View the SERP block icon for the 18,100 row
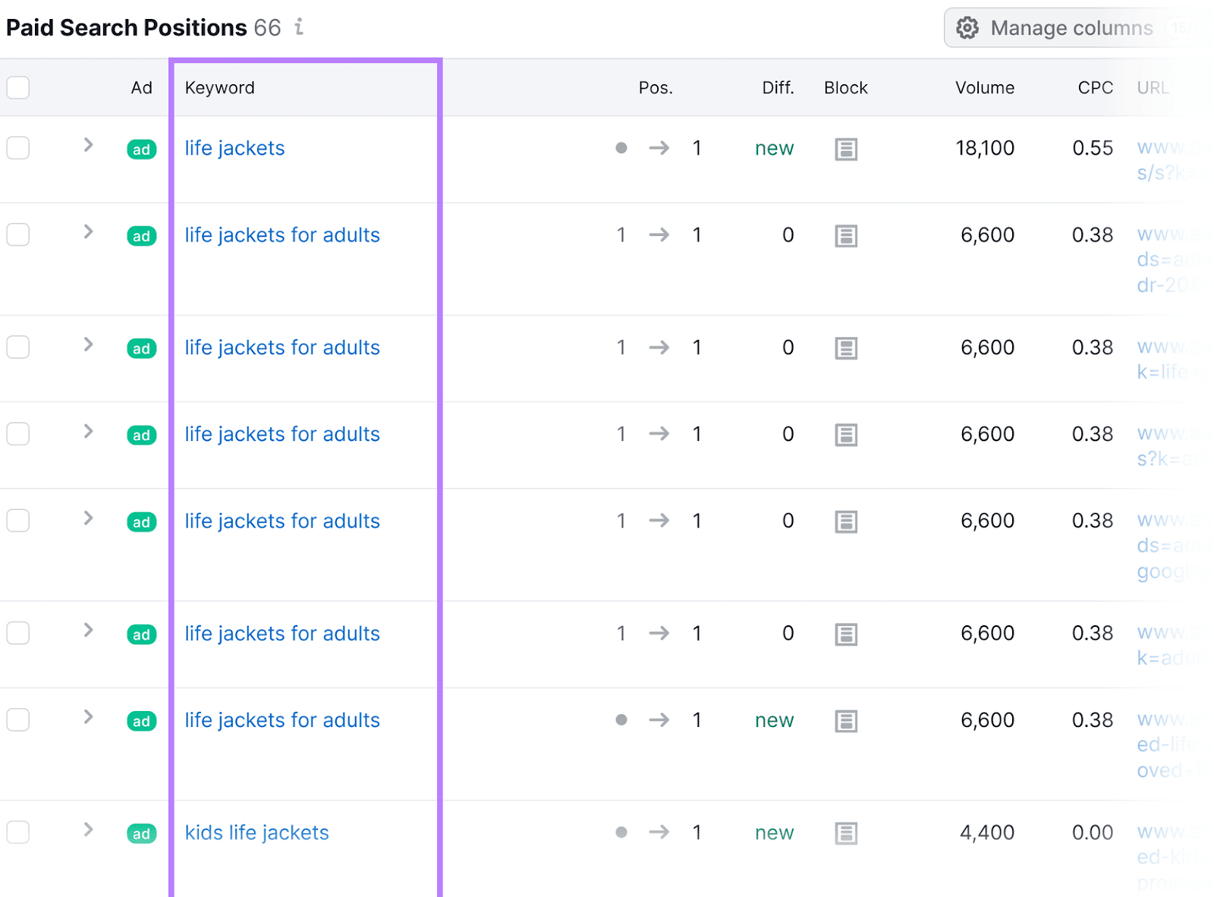 tap(846, 149)
